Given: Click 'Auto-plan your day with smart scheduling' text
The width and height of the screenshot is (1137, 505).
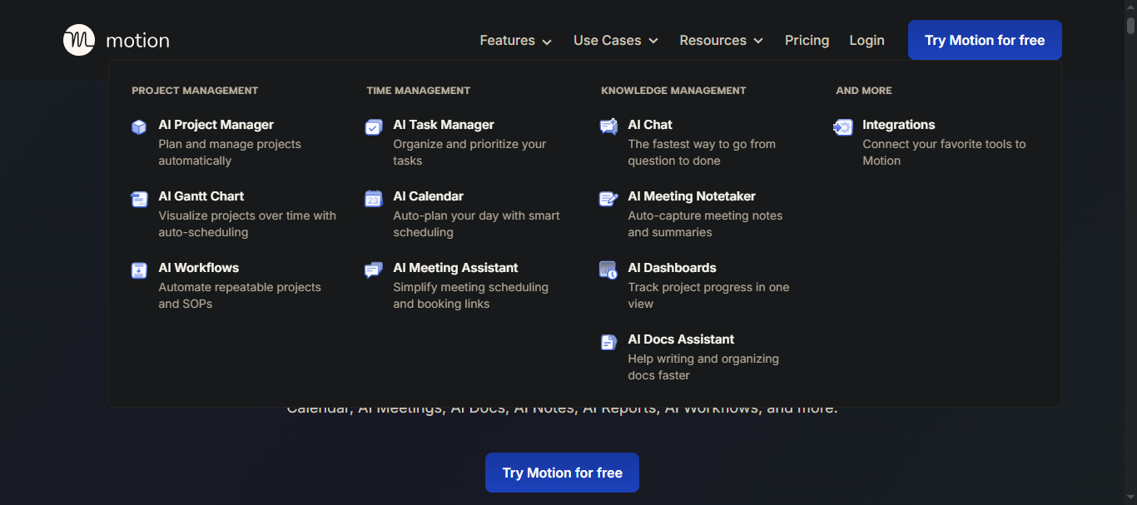Looking at the screenshot, I should [x=476, y=224].
